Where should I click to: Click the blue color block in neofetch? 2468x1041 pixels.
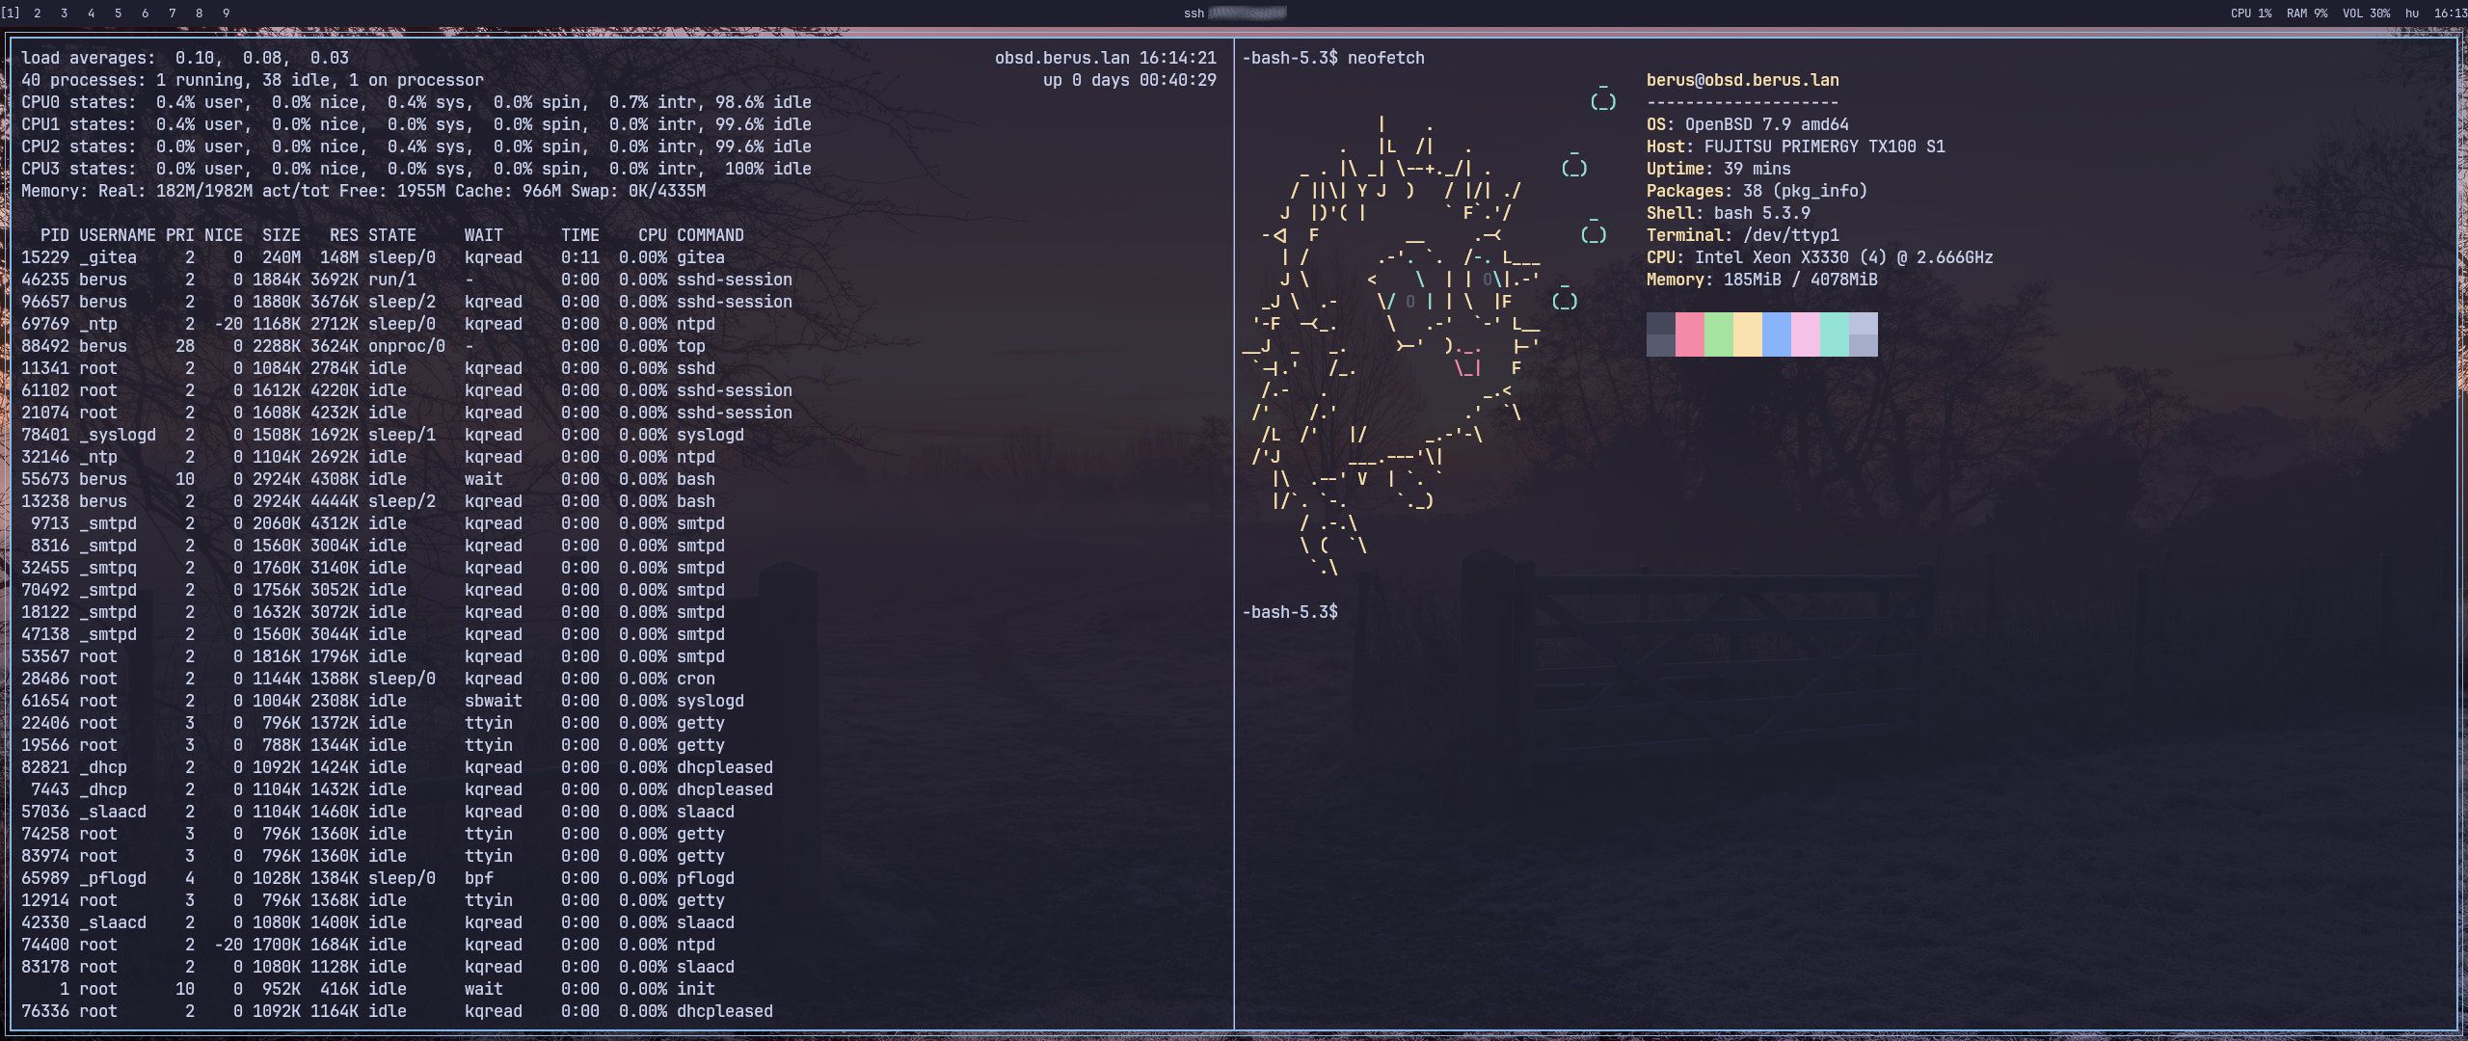coord(1777,334)
